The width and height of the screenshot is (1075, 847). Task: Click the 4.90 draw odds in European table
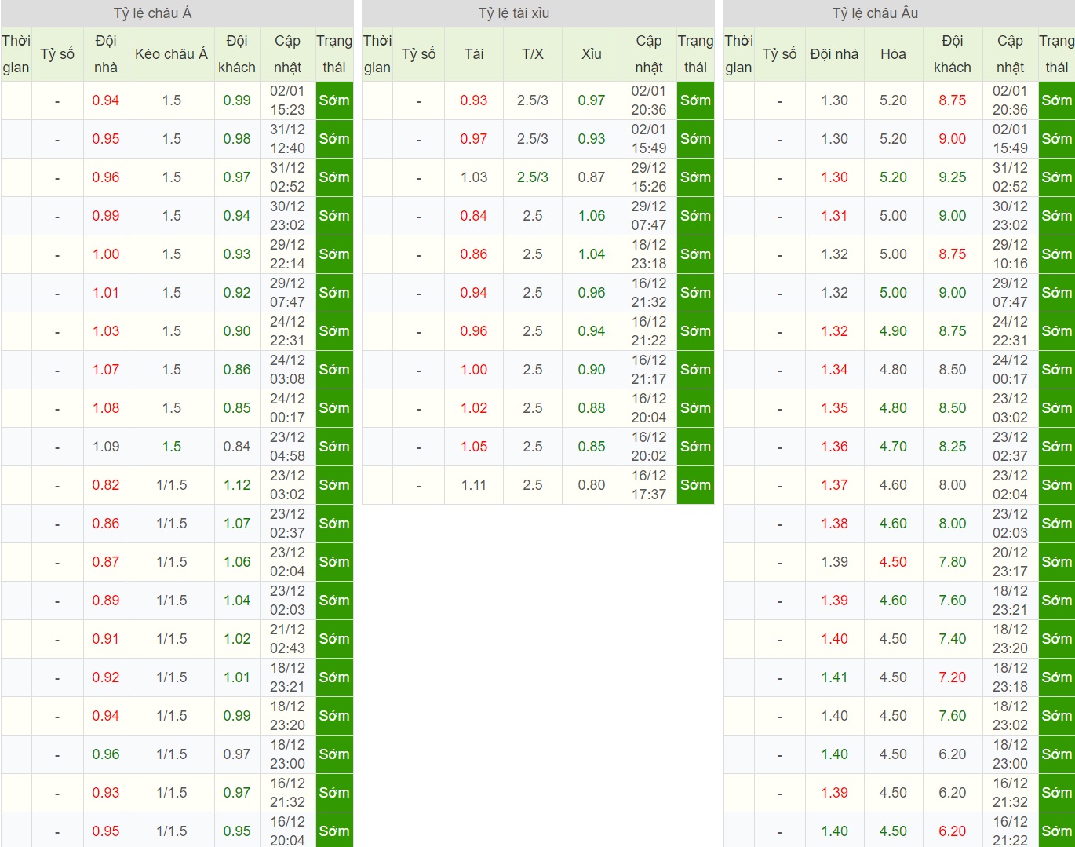click(x=893, y=331)
